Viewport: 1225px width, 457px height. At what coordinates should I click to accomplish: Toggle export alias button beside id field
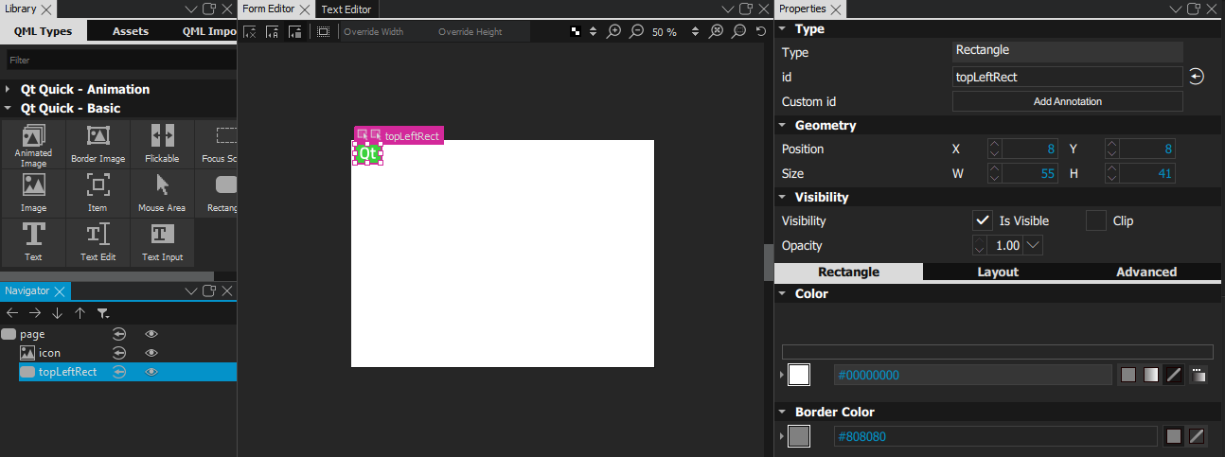(x=1197, y=78)
